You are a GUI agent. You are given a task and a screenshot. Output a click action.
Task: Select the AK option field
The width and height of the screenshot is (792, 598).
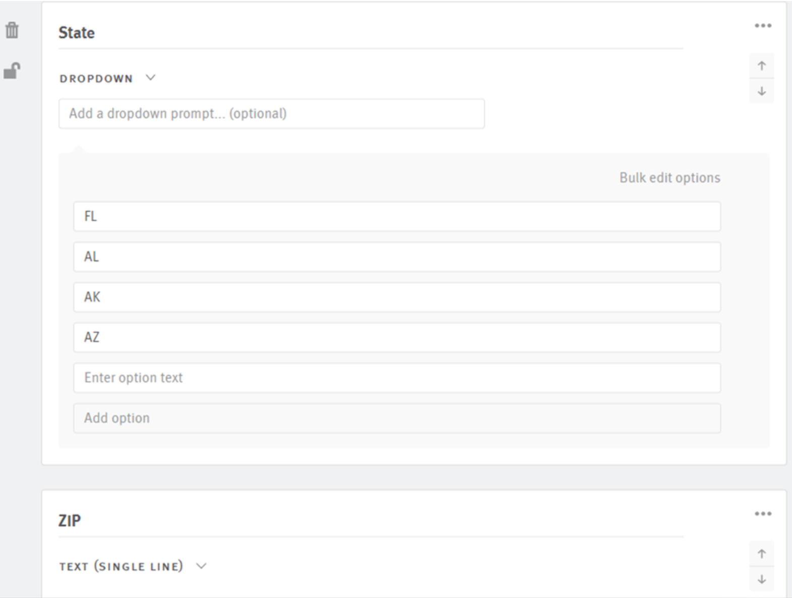coord(397,297)
